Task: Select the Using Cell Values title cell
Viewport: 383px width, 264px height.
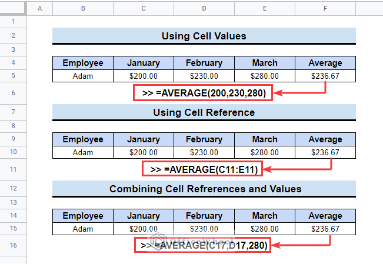Action: point(204,36)
